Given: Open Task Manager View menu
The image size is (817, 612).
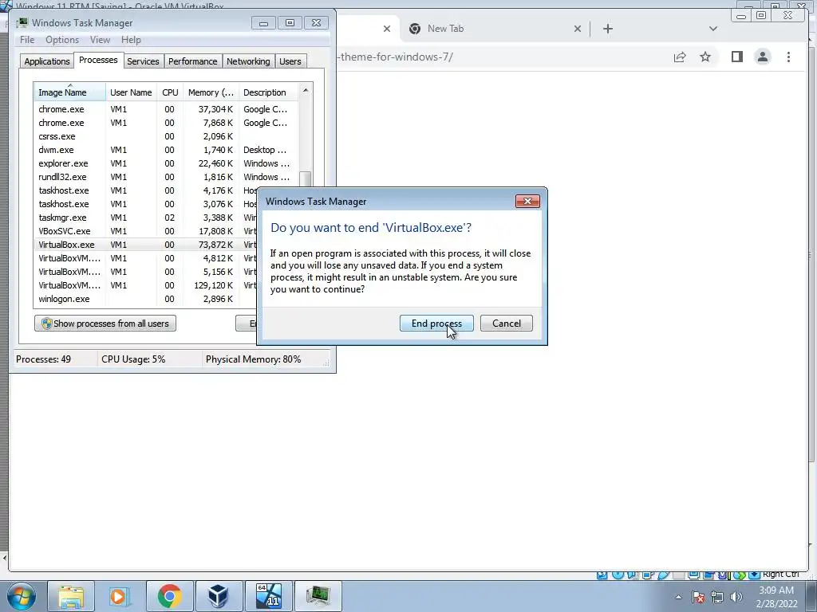Looking at the screenshot, I should tap(100, 40).
